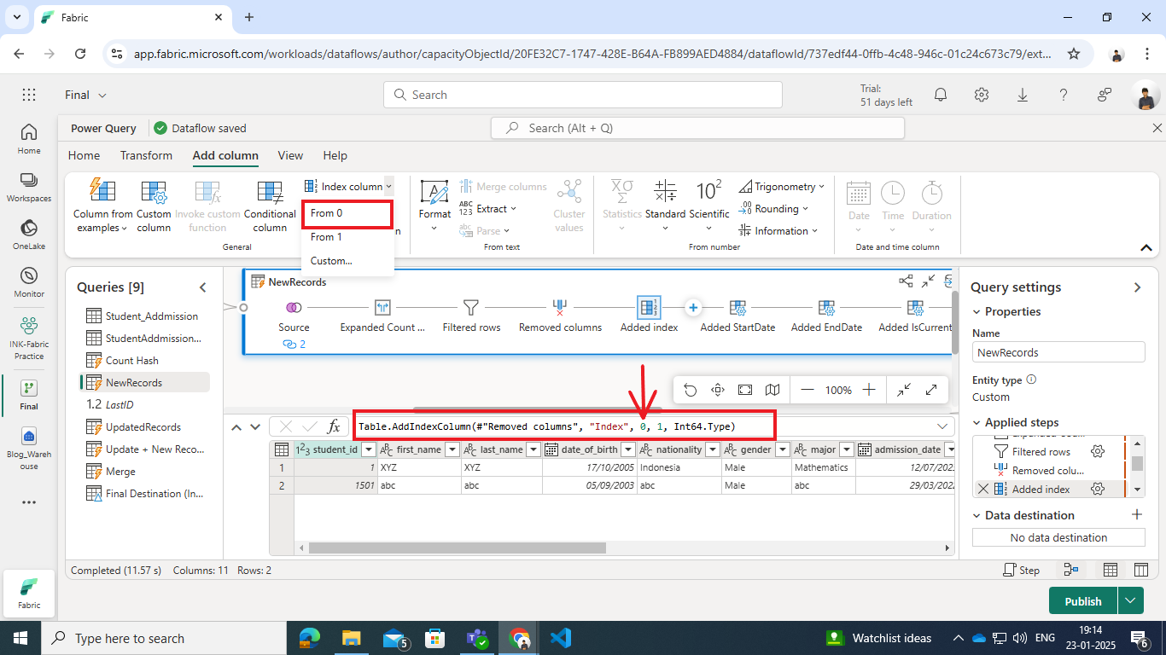Open the Extract dropdown

click(487, 209)
